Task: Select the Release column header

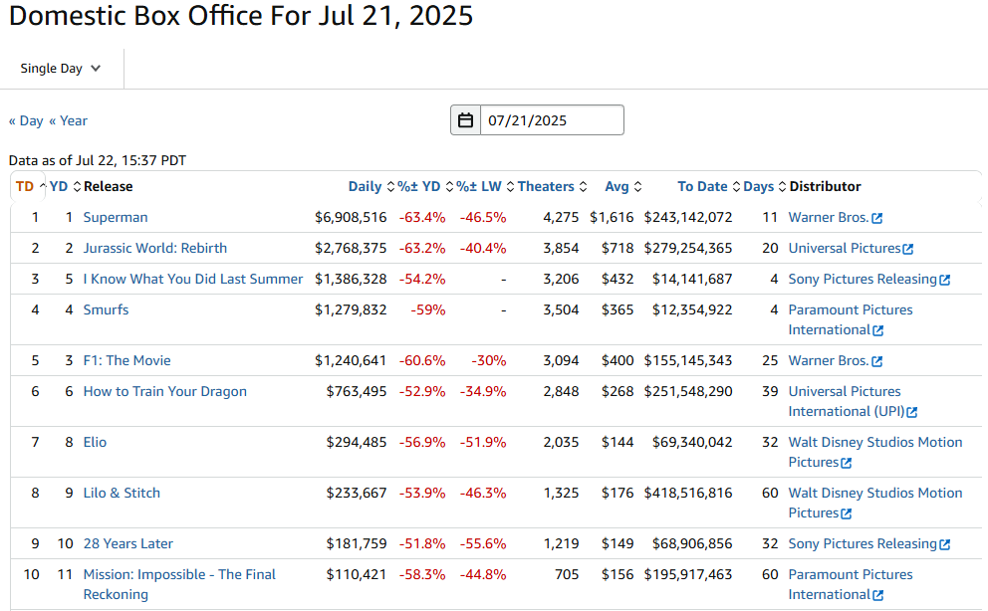Action: pos(109,186)
